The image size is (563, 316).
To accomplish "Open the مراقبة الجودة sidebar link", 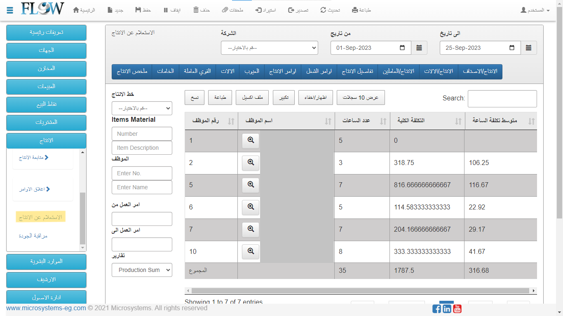I will point(33,236).
